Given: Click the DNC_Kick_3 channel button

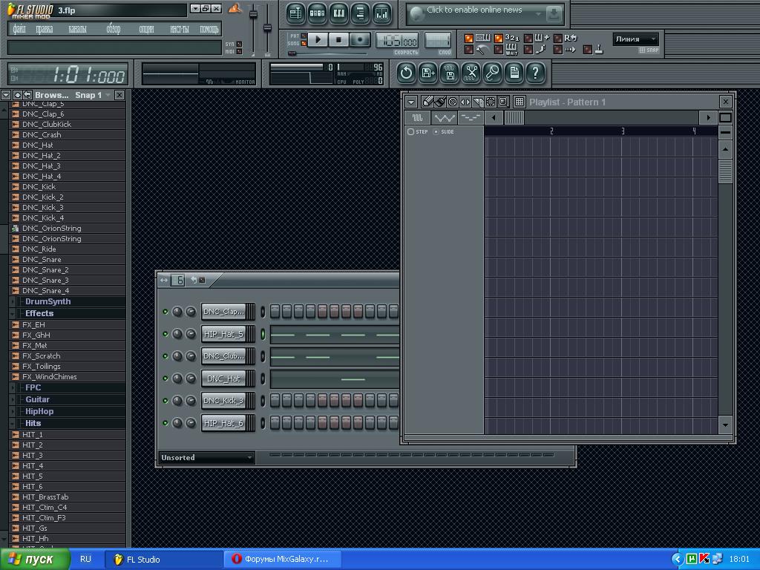Looking at the screenshot, I should click(x=223, y=401).
